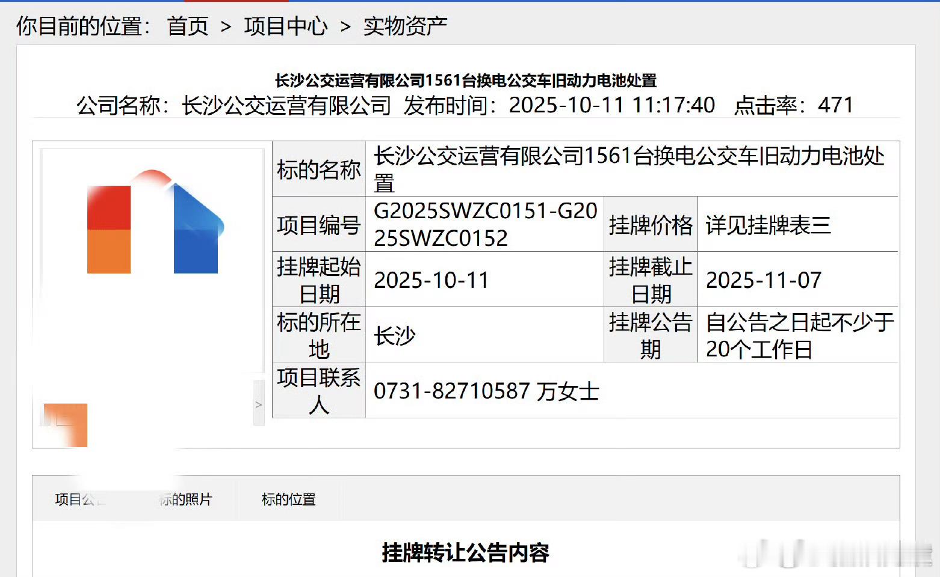The image size is (940, 577).
Task: Click the 项目编号 label cell
Action: pos(319,225)
